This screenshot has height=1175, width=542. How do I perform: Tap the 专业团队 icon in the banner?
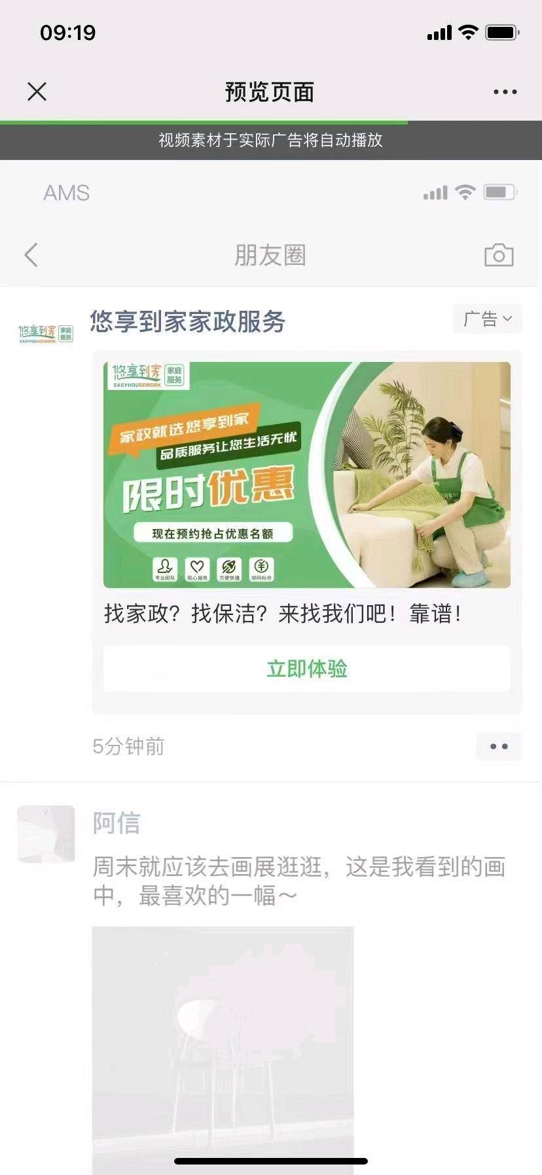click(165, 569)
